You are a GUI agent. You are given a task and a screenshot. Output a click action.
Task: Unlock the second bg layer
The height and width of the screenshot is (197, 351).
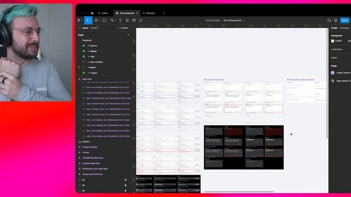pos(126,185)
